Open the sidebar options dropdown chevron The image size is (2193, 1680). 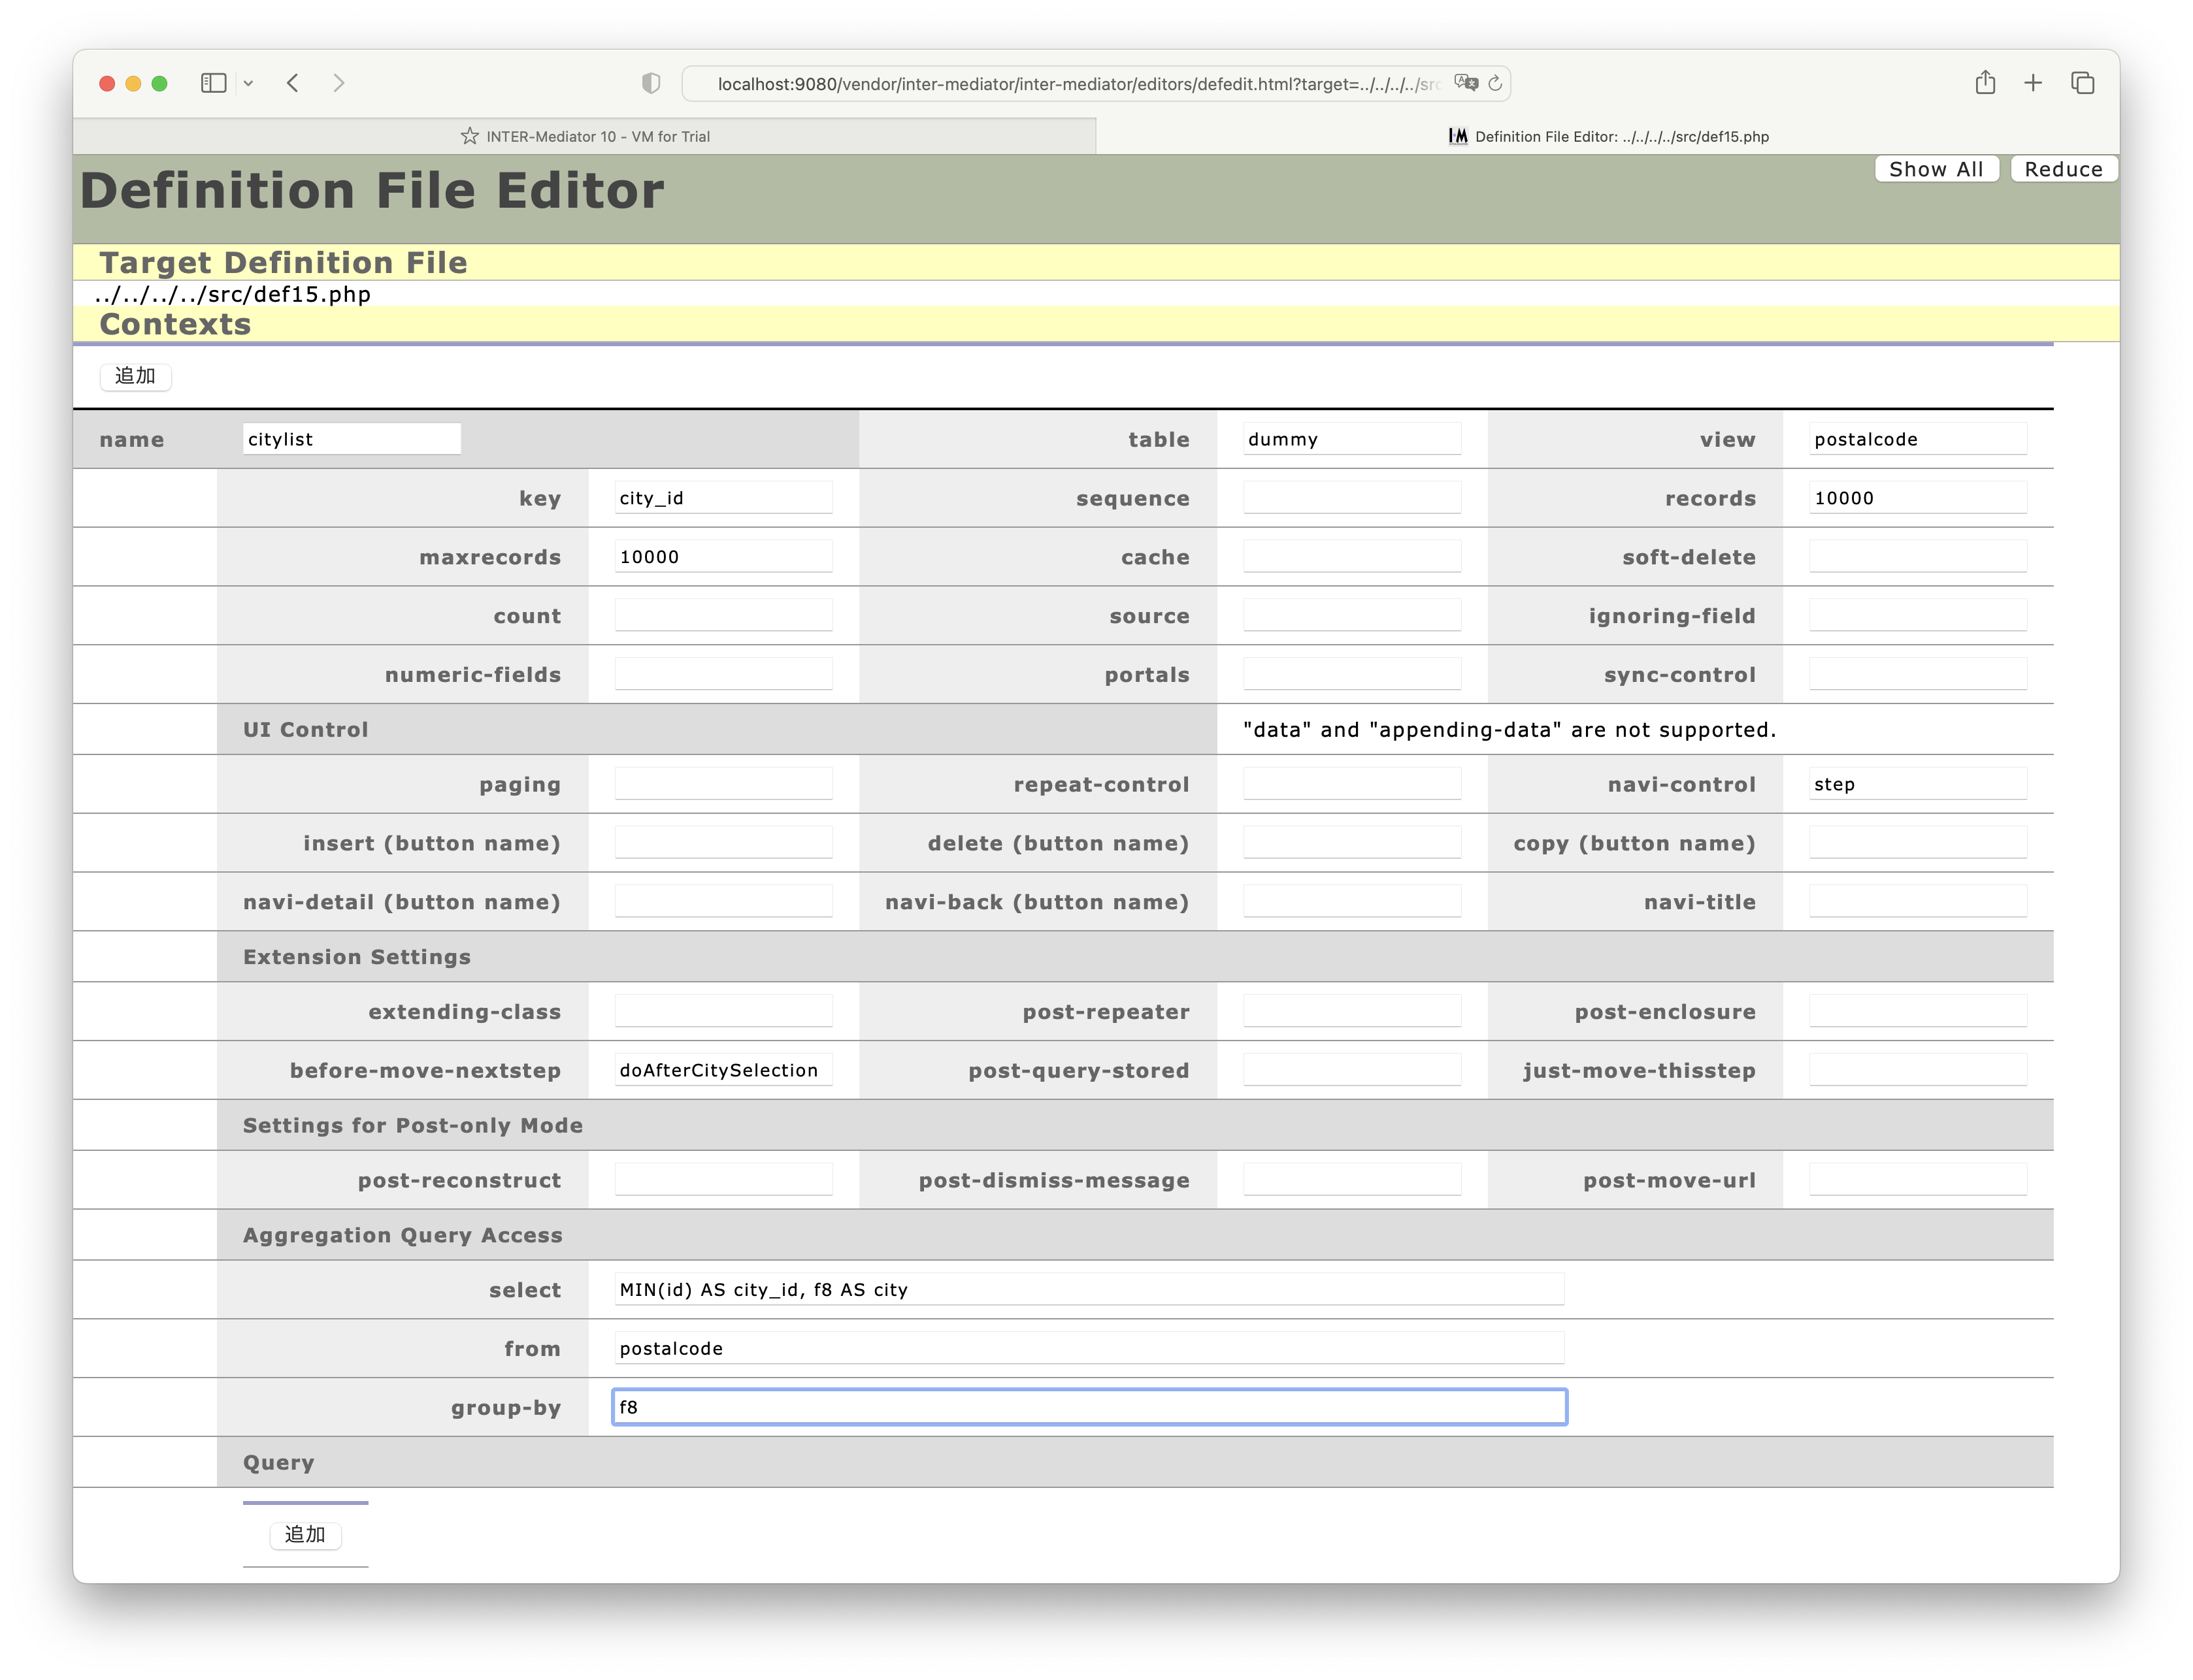(248, 84)
